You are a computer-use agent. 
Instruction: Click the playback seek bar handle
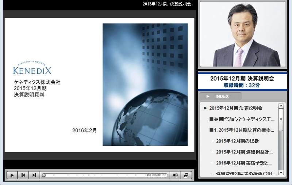click(x=44, y=175)
